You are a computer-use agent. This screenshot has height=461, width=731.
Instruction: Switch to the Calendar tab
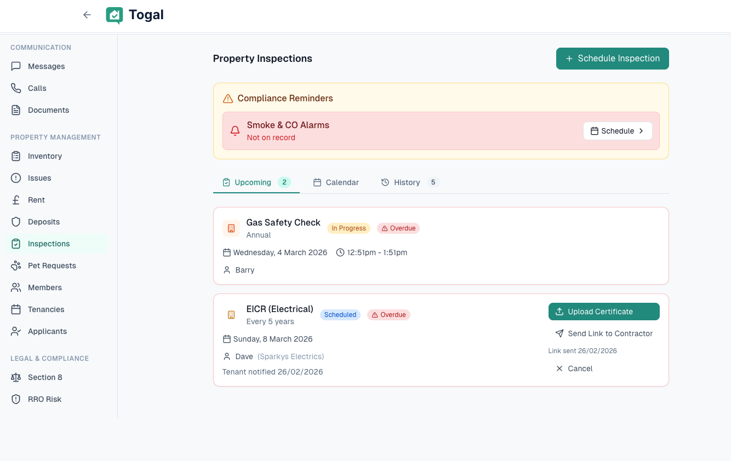(x=336, y=182)
